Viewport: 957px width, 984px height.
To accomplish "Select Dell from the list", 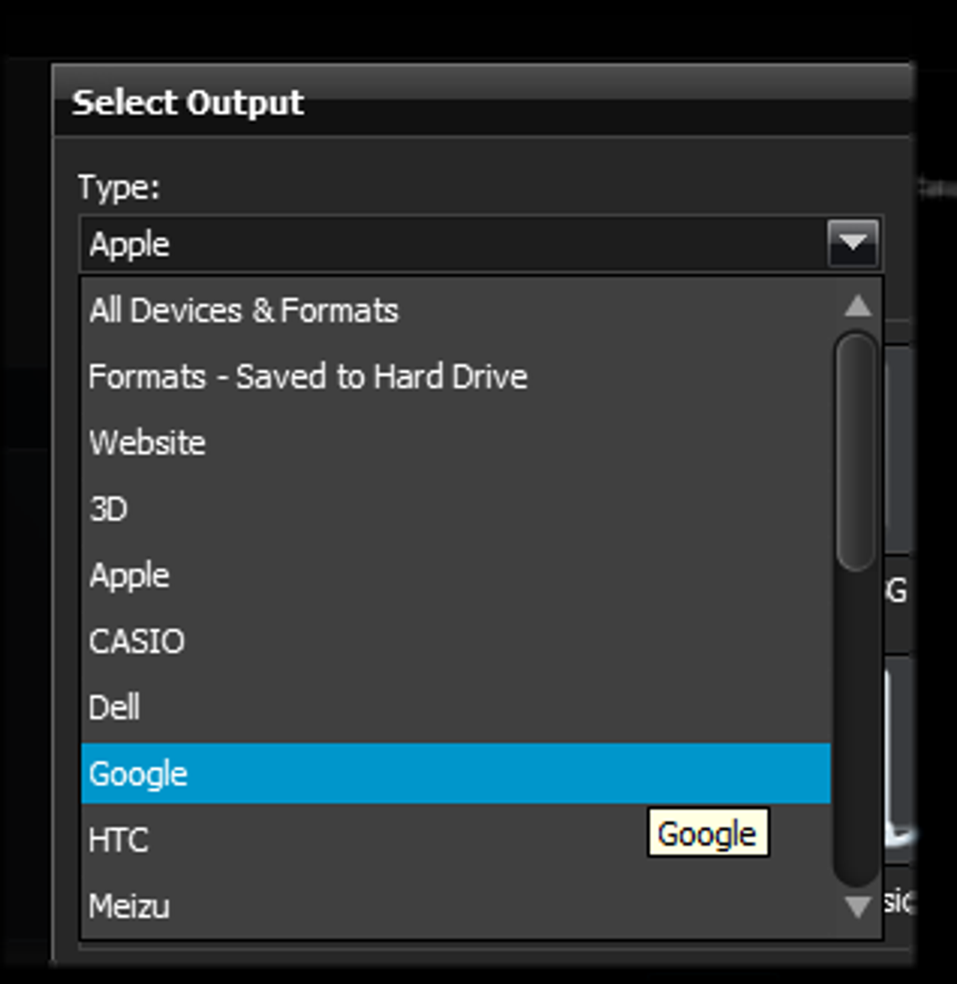I will (456, 708).
